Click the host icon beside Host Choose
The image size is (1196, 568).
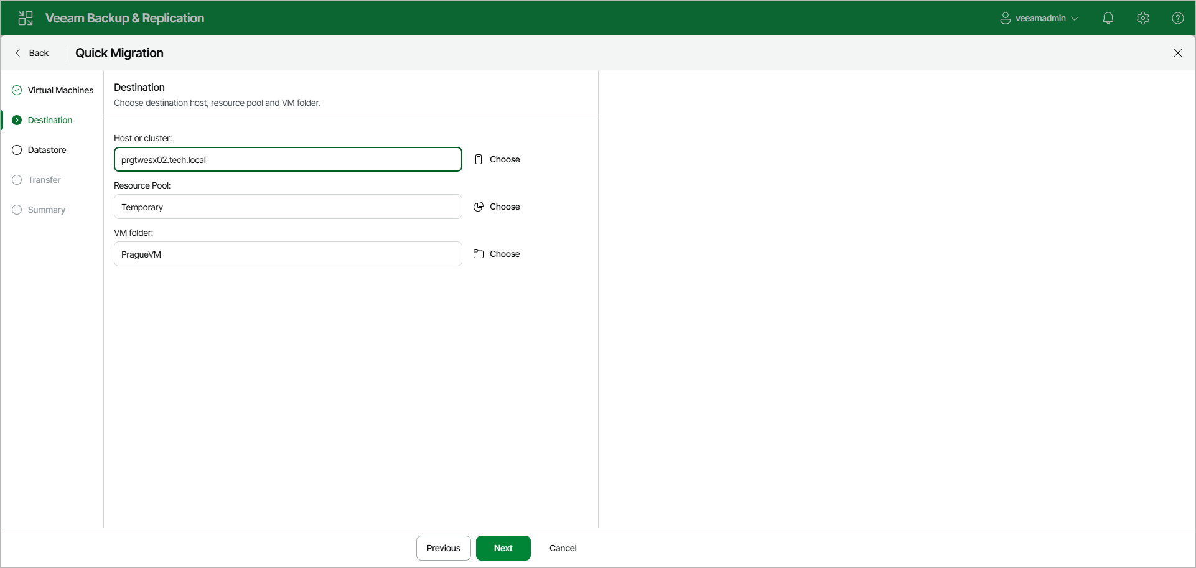tap(478, 159)
